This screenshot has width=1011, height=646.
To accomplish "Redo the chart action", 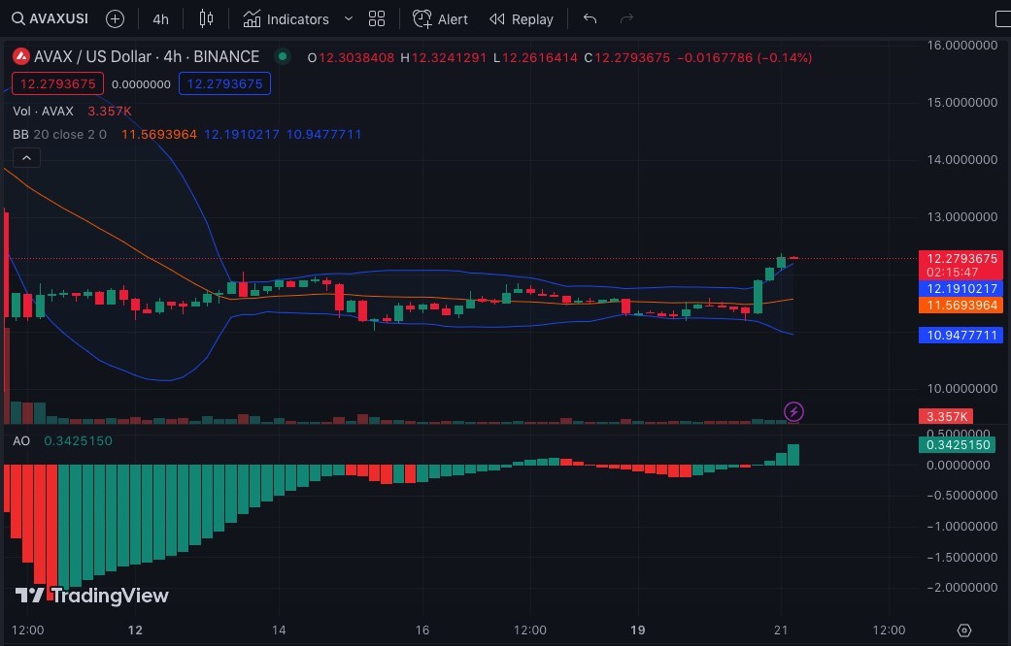I will [x=626, y=18].
